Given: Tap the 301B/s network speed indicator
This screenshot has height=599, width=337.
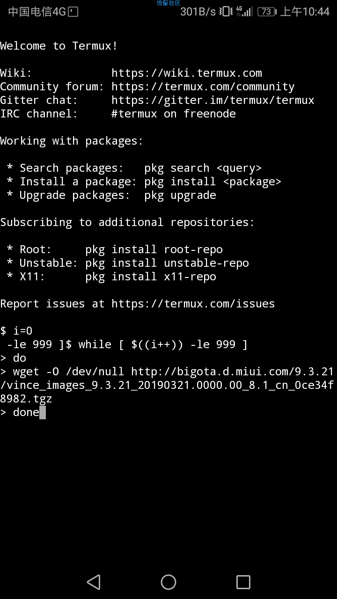Looking at the screenshot, I should pos(198,12).
